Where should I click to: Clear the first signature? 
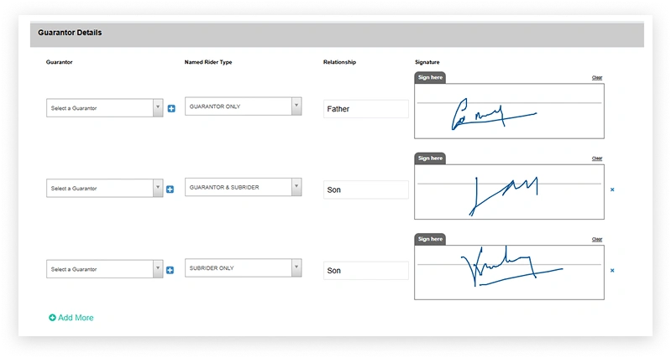[597, 78]
